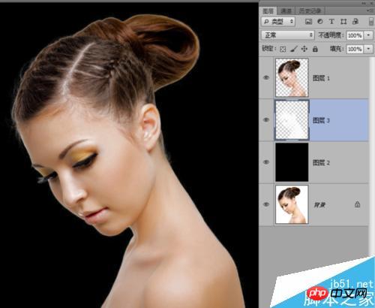The image size is (375, 308).
Task: Select the adjustment layer filter icon
Action: click(320, 22)
